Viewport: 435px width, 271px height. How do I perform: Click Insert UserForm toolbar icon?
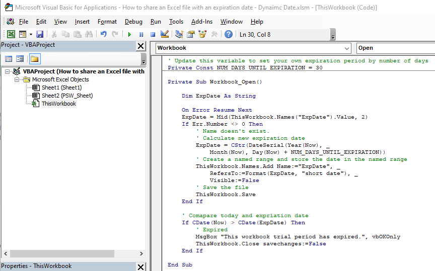pyautogui.click(x=23, y=34)
